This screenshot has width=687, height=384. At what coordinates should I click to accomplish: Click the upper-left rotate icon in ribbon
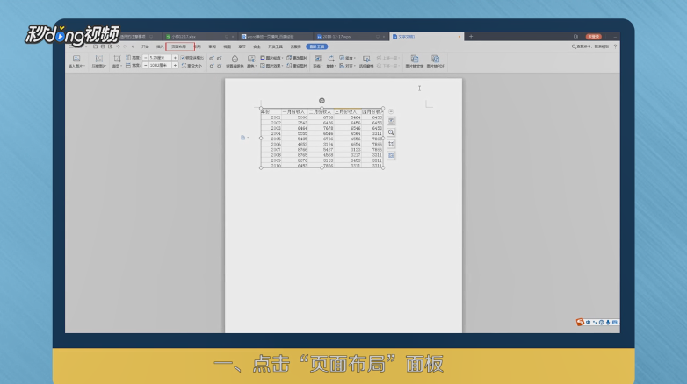tap(212, 58)
